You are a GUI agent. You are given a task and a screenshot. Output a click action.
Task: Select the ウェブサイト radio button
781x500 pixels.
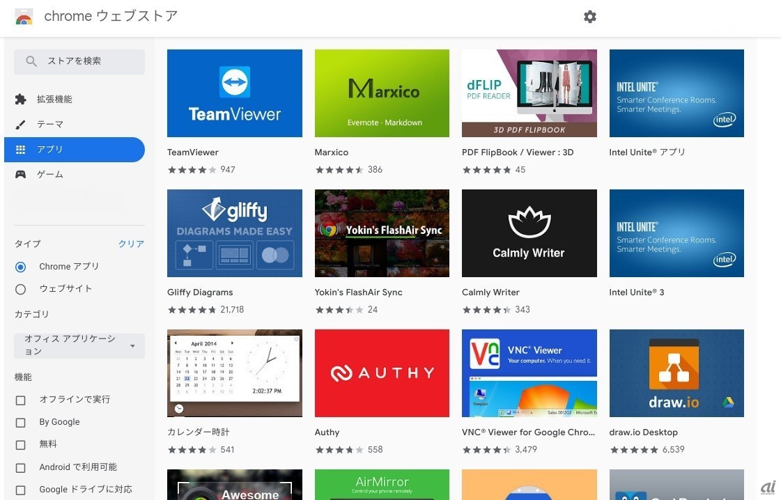click(20, 289)
